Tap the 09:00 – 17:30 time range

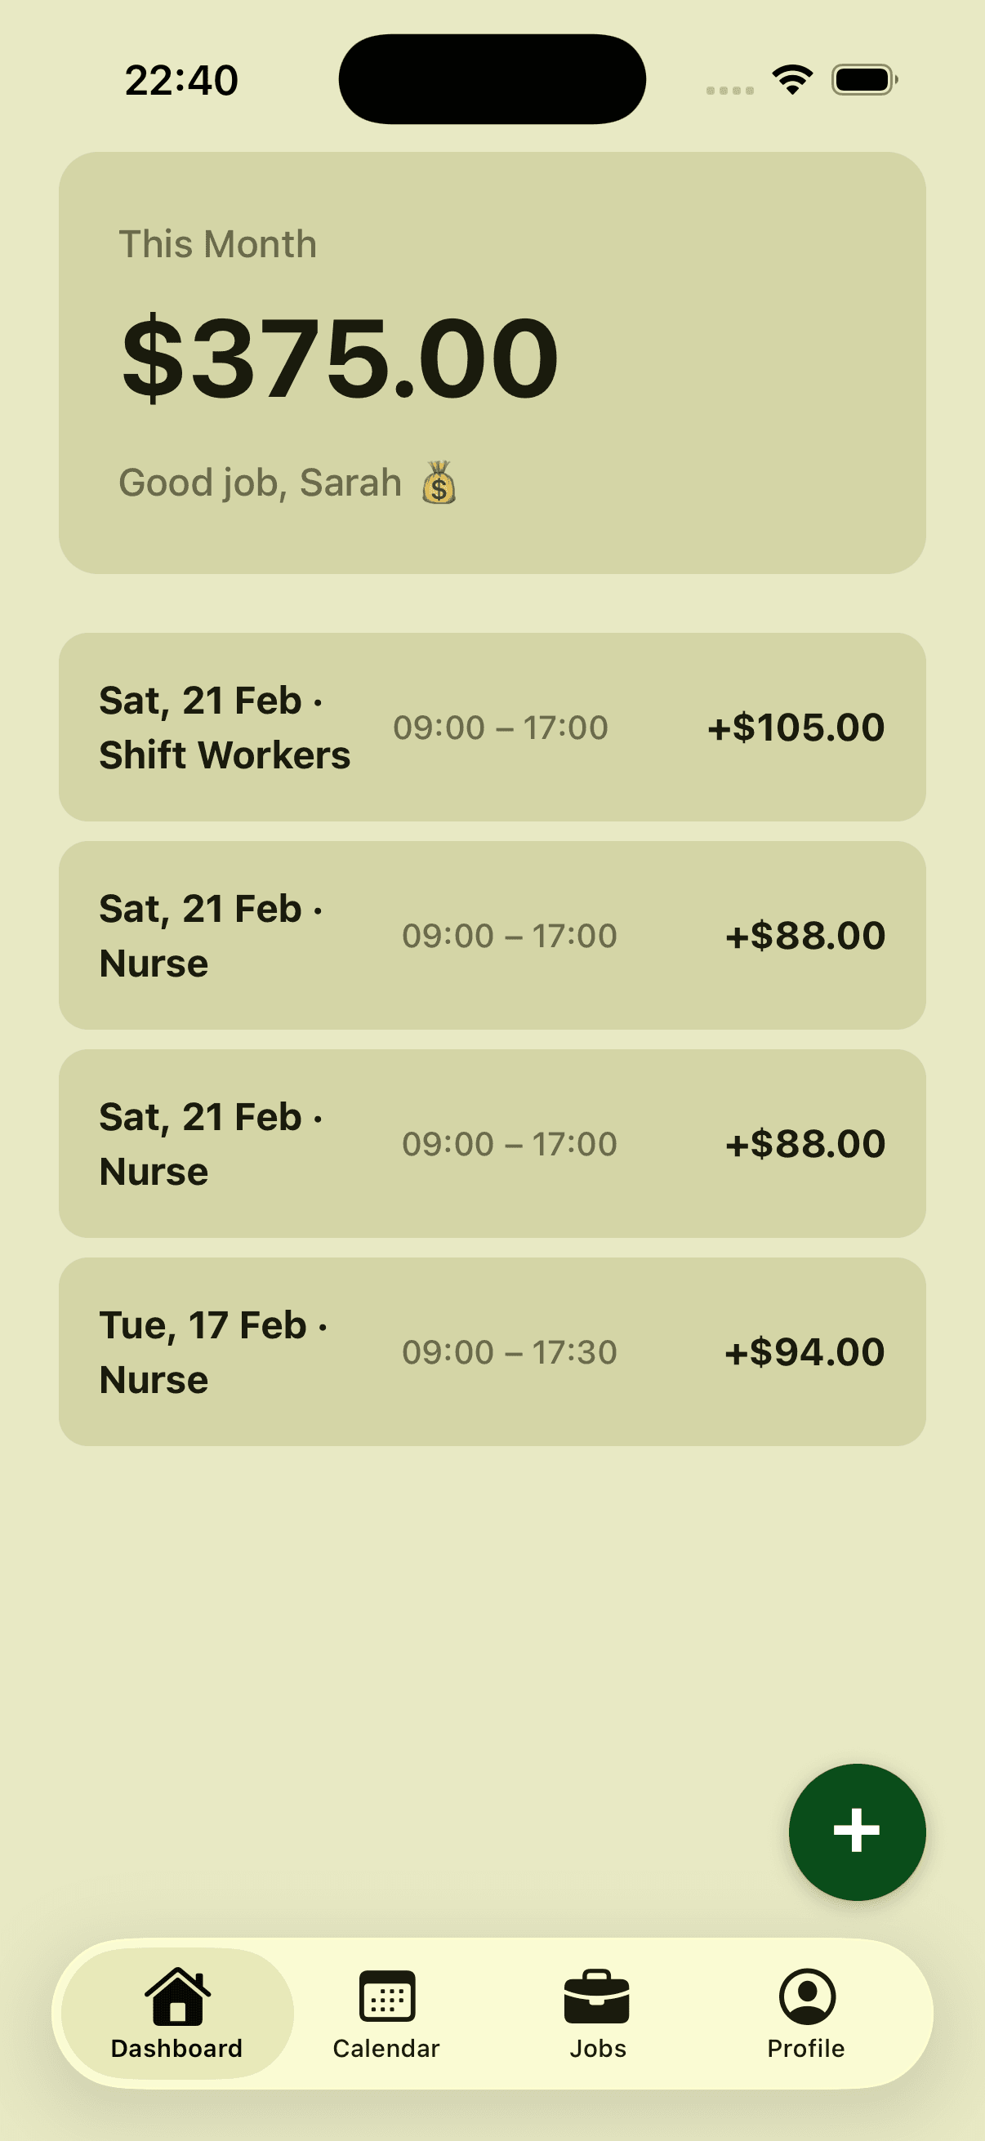pos(510,1352)
